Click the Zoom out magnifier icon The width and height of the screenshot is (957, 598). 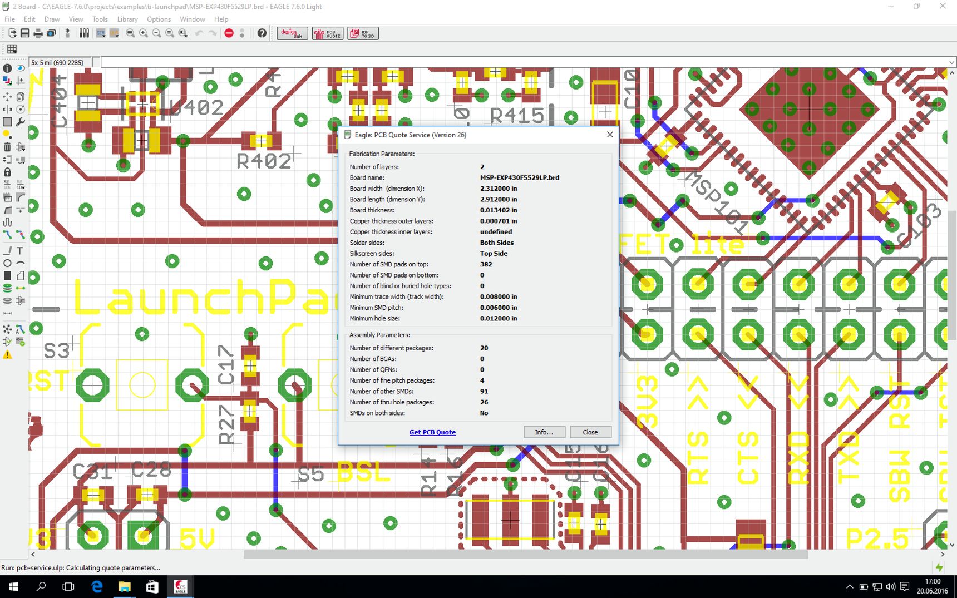click(156, 33)
